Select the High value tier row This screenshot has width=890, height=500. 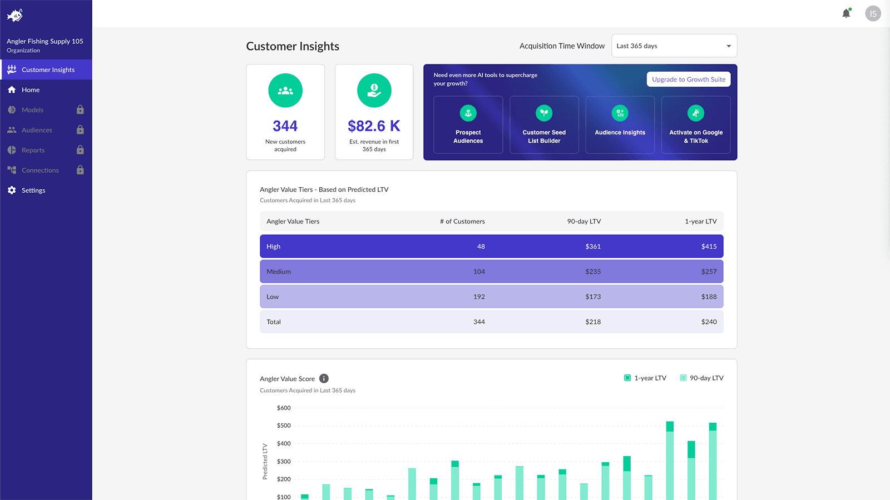[492, 246]
